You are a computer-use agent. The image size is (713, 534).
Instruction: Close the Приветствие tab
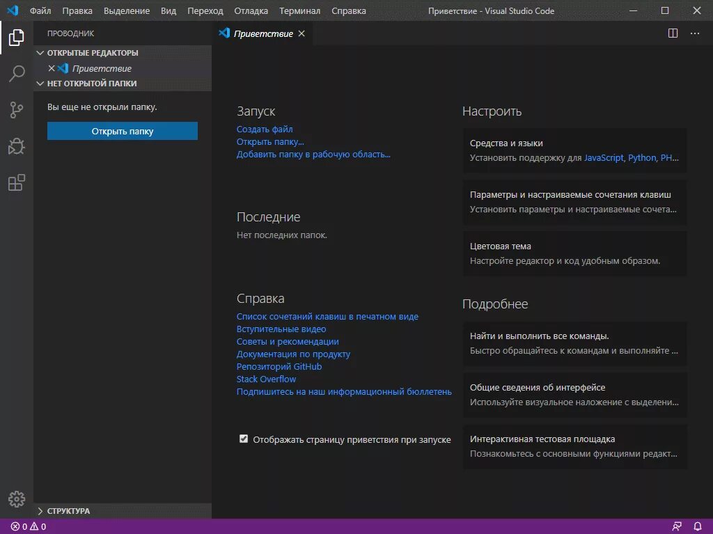click(301, 33)
